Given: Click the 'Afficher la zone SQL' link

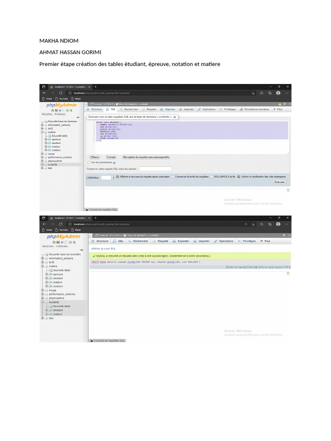Looking at the screenshot, I should tap(103, 248).
